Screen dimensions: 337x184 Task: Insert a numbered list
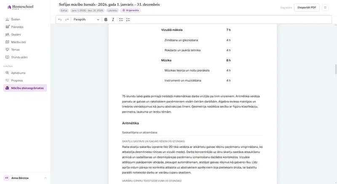(128, 19)
